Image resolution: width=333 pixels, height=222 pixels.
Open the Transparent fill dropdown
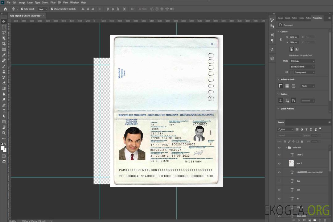[304, 72]
